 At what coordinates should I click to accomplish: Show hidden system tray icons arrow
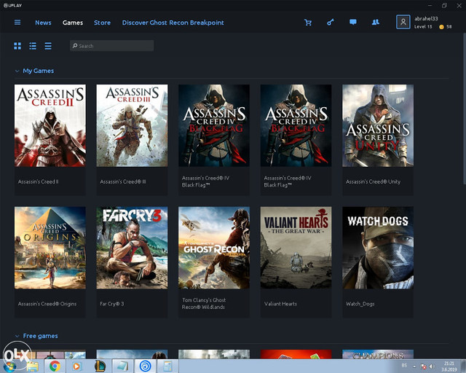click(414, 366)
